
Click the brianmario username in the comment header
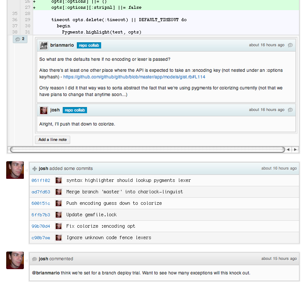tap(62, 45)
